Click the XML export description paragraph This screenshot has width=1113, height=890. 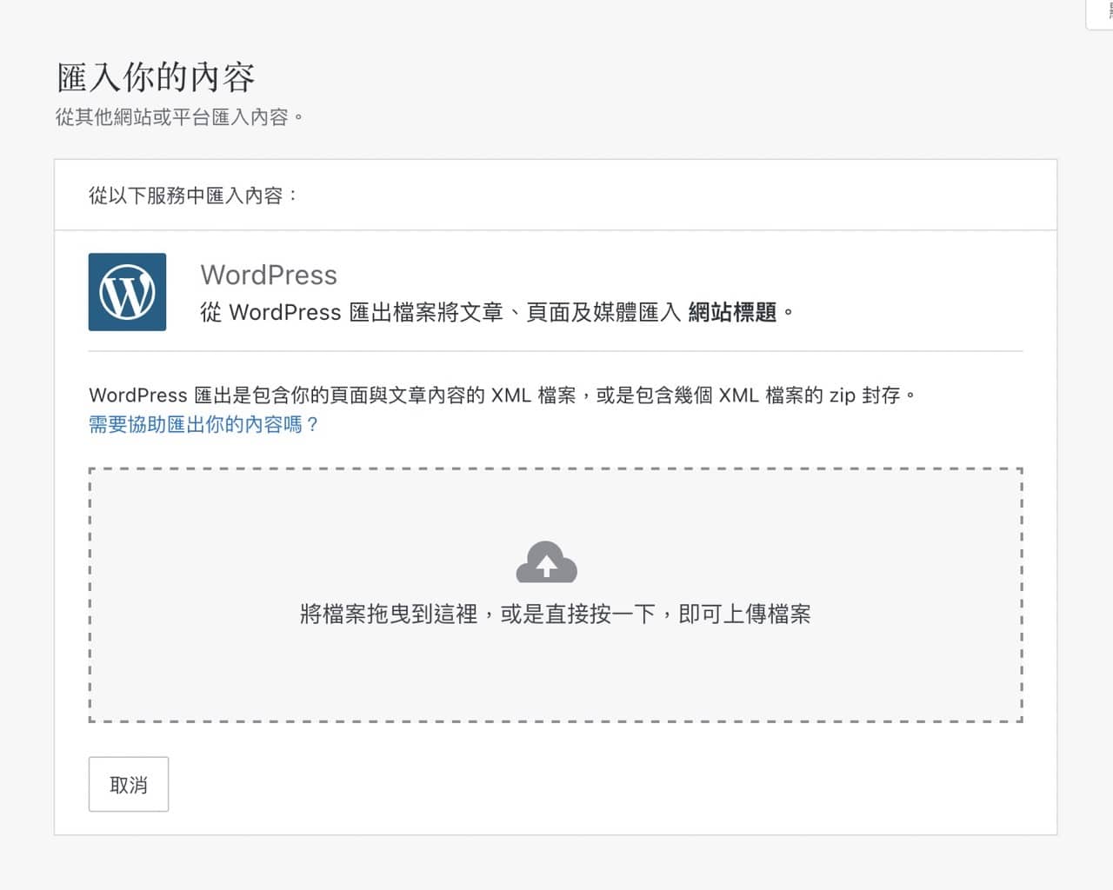(503, 395)
